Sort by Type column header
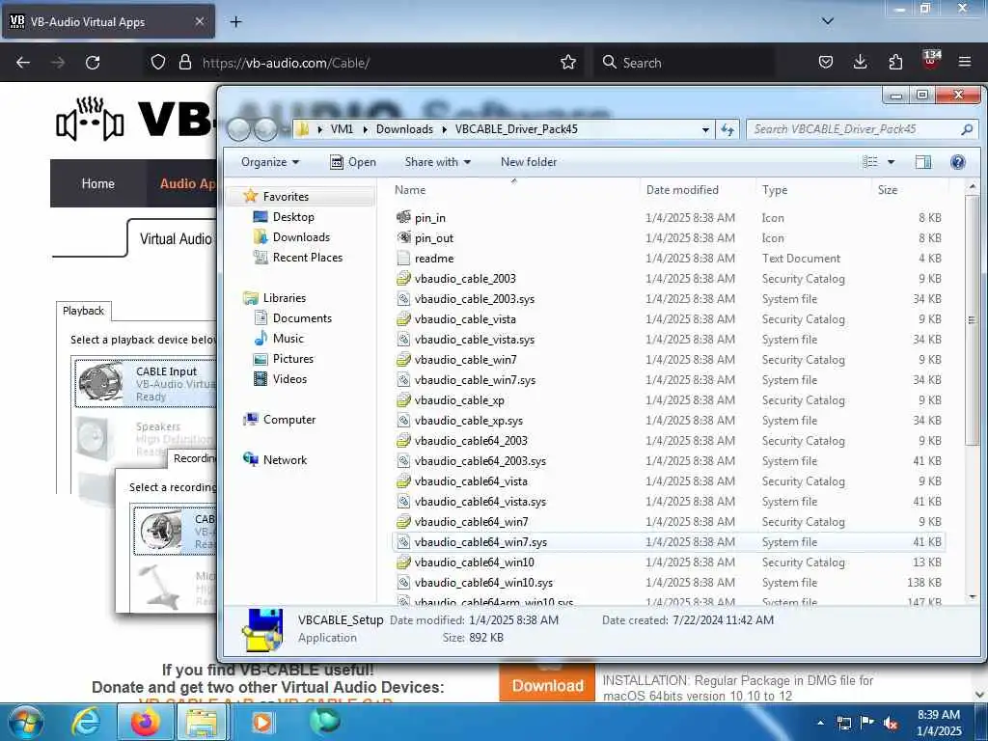Screen dimensions: 988x741 coord(775,190)
